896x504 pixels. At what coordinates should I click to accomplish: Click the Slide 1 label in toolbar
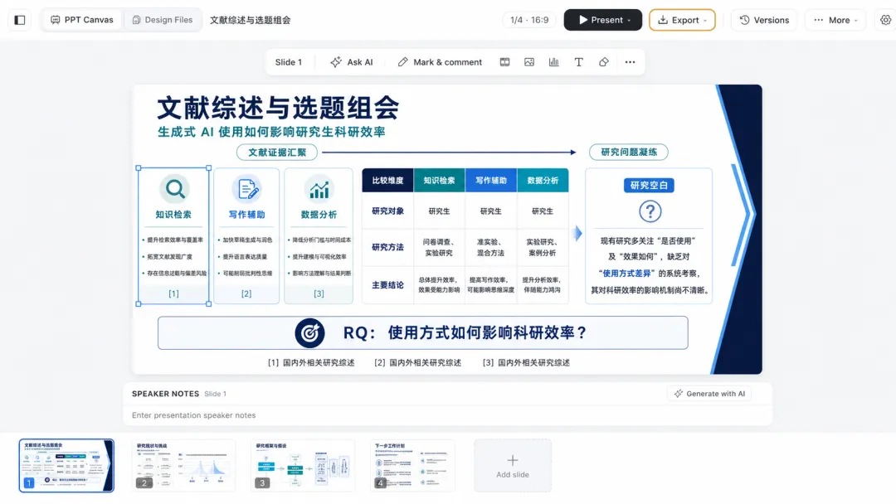click(288, 62)
